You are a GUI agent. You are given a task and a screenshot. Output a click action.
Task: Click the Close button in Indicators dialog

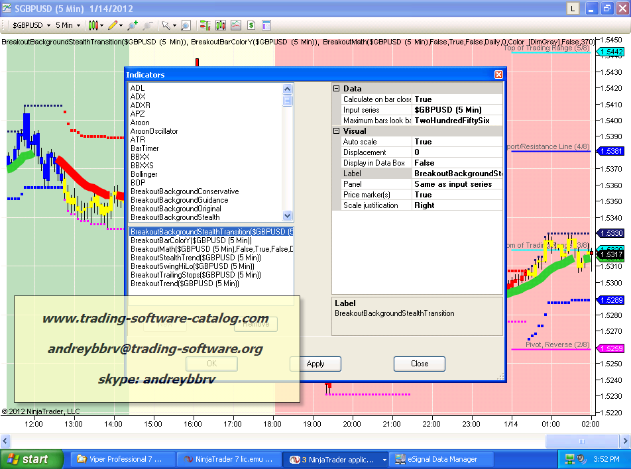click(419, 364)
